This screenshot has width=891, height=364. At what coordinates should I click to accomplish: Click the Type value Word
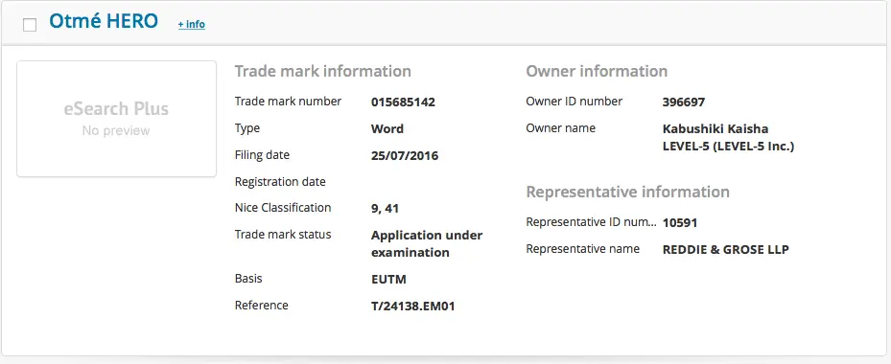click(387, 129)
